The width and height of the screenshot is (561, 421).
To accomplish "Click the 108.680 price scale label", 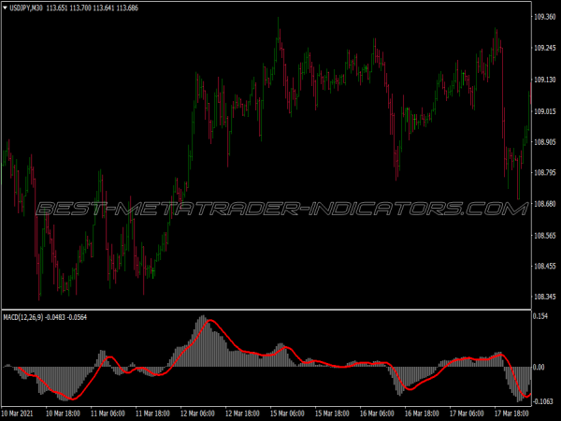I will coord(545,204).
